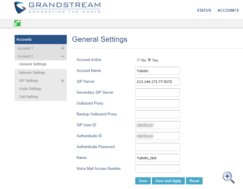Expand the Account 1 section

62,48
